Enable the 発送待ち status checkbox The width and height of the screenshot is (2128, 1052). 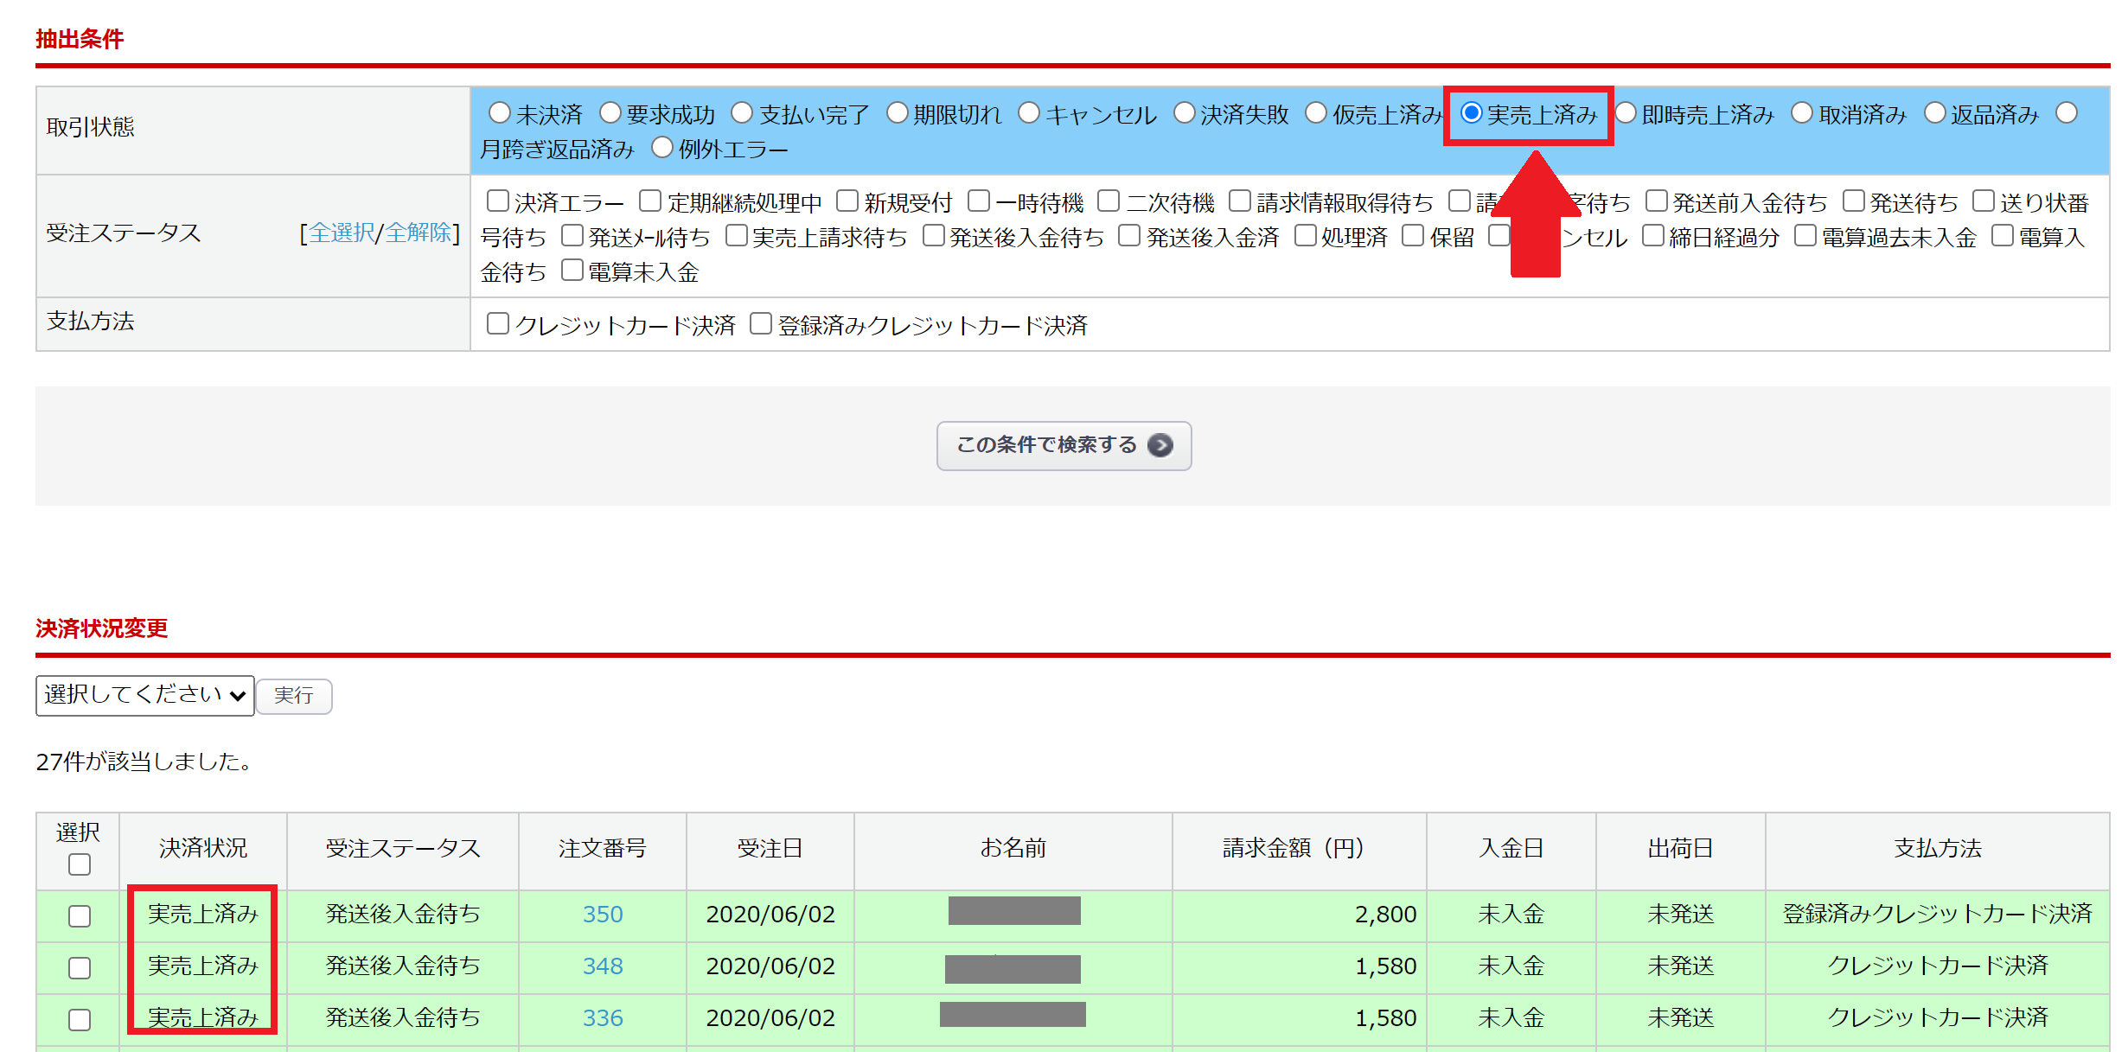point(1853,201)
